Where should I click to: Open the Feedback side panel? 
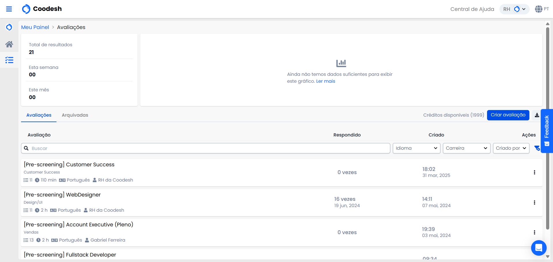click(547, 131)
